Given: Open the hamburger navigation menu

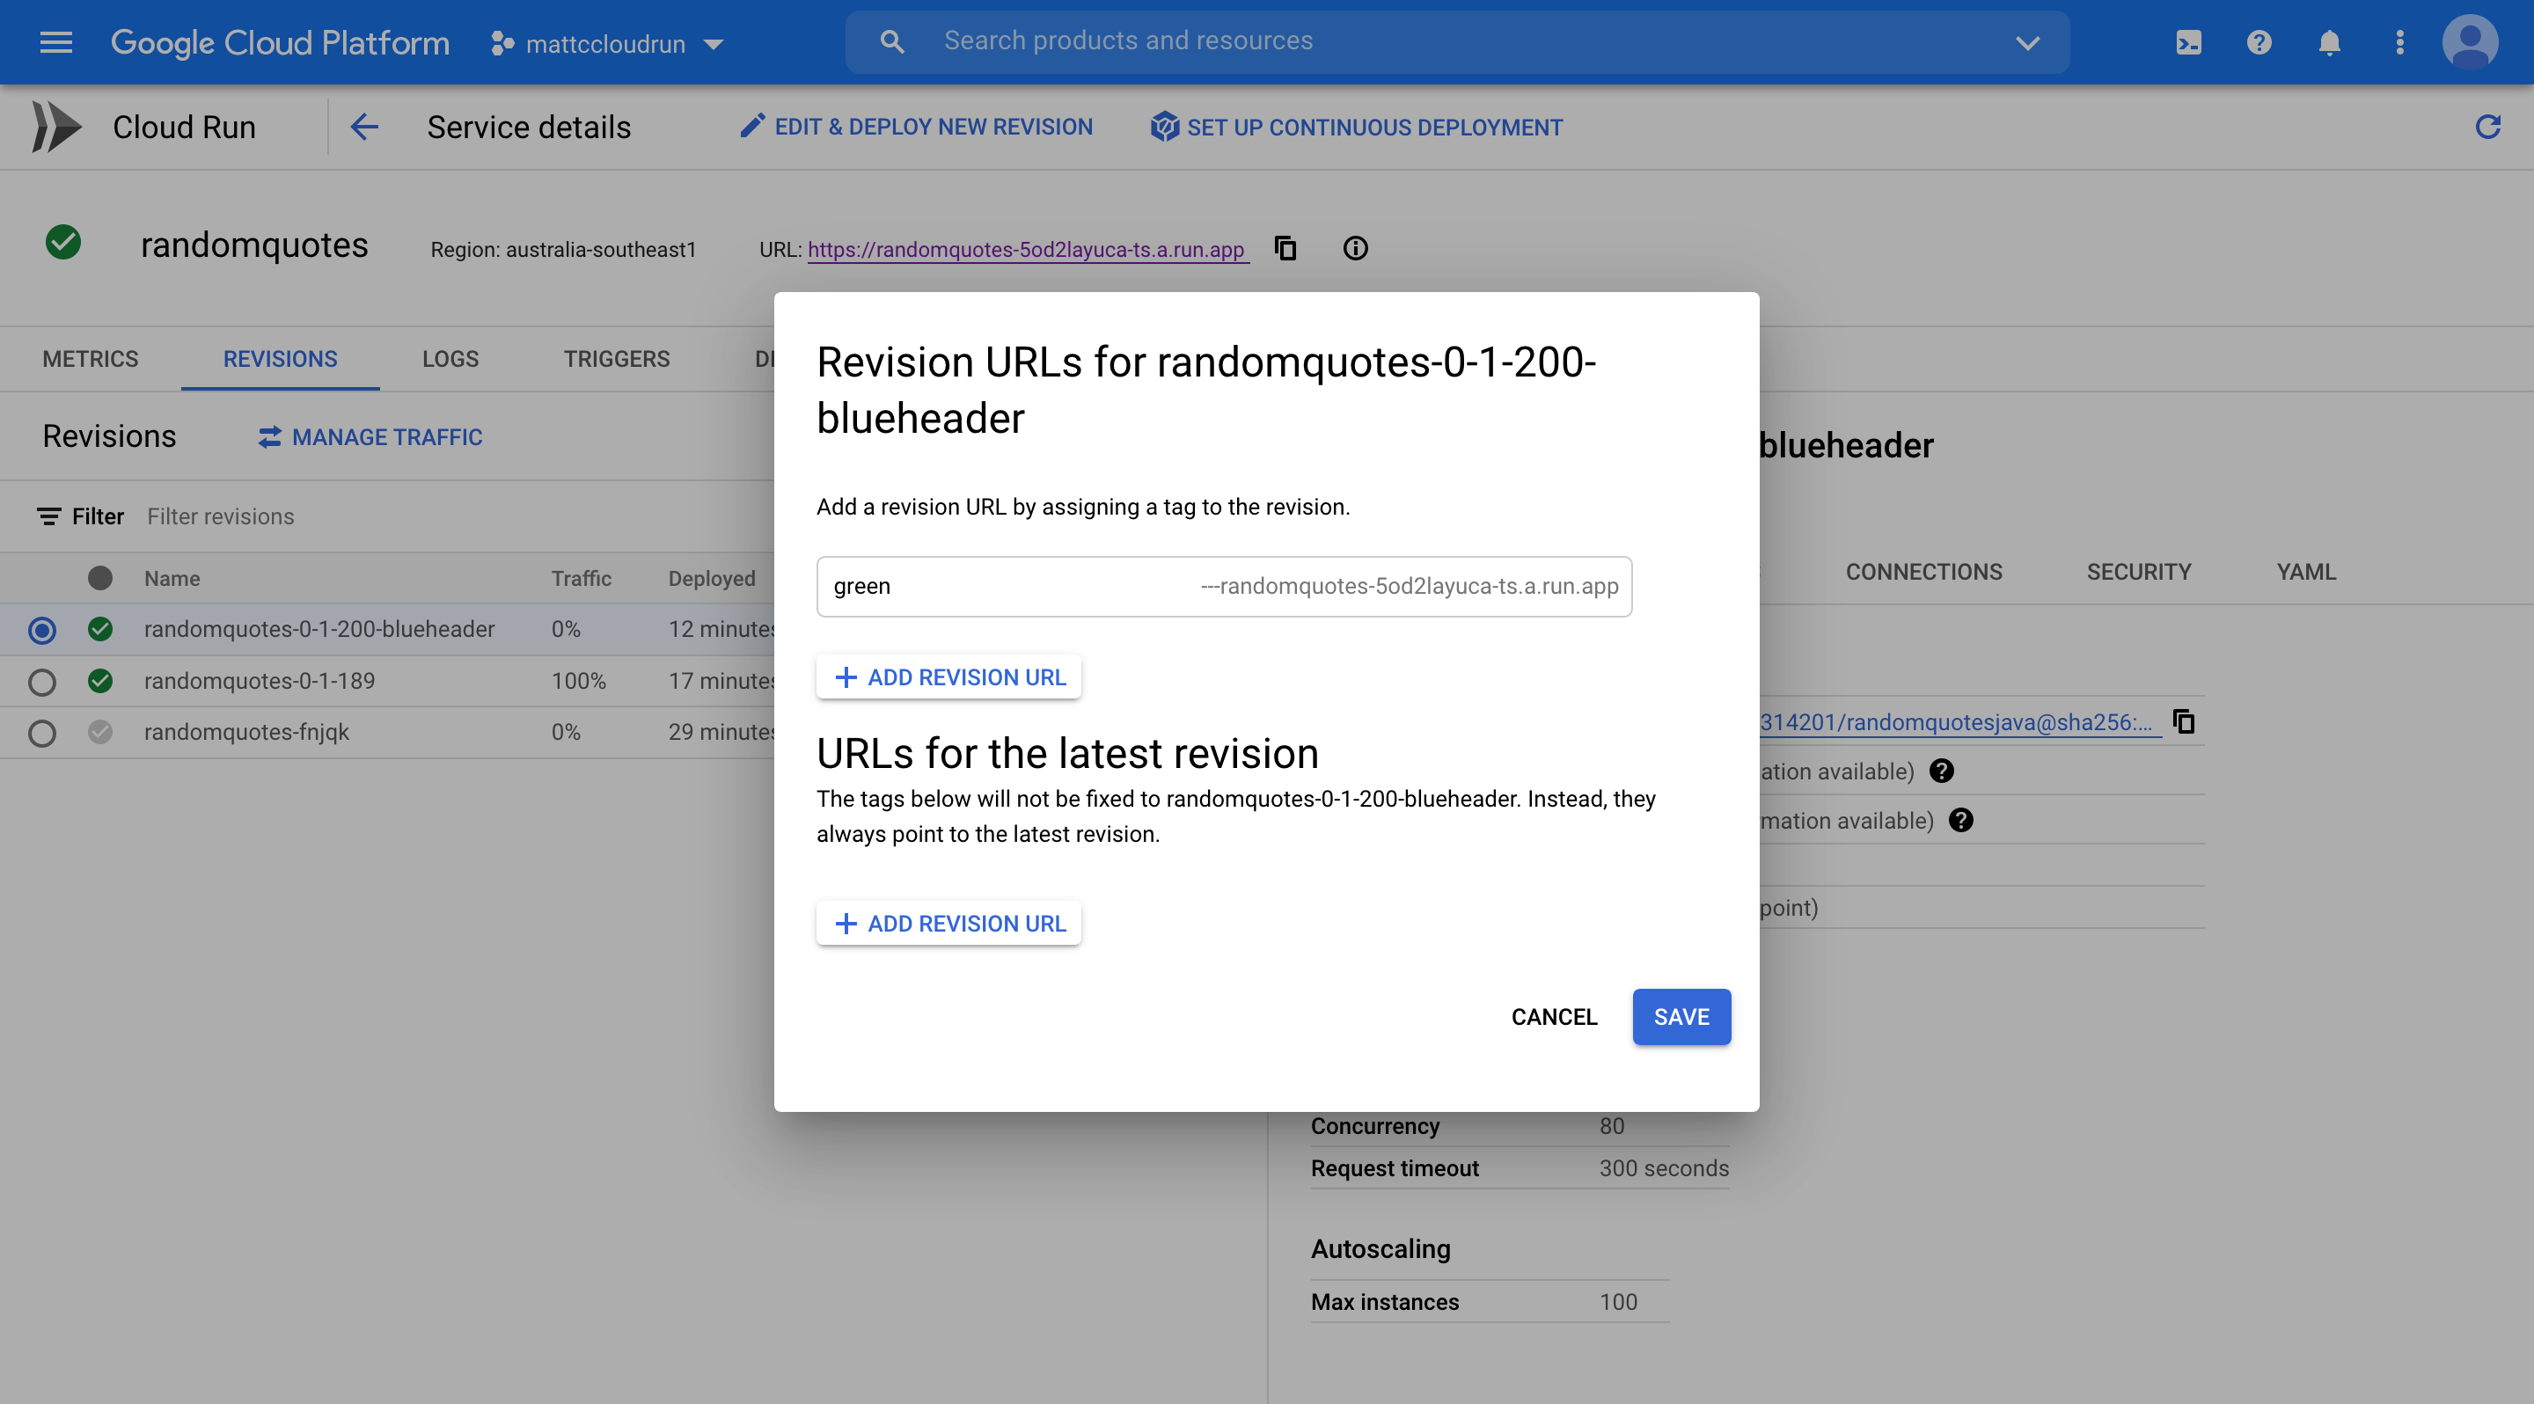Looking at the screenshot, I should 56,42.
